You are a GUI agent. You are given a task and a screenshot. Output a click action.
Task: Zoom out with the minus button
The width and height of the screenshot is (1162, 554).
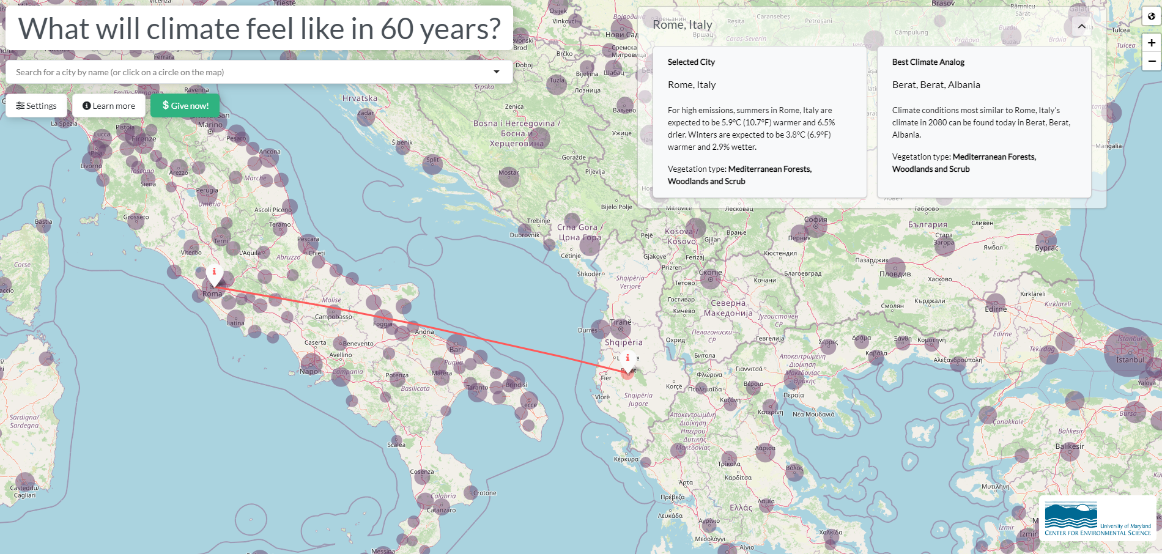point(1152,61)
